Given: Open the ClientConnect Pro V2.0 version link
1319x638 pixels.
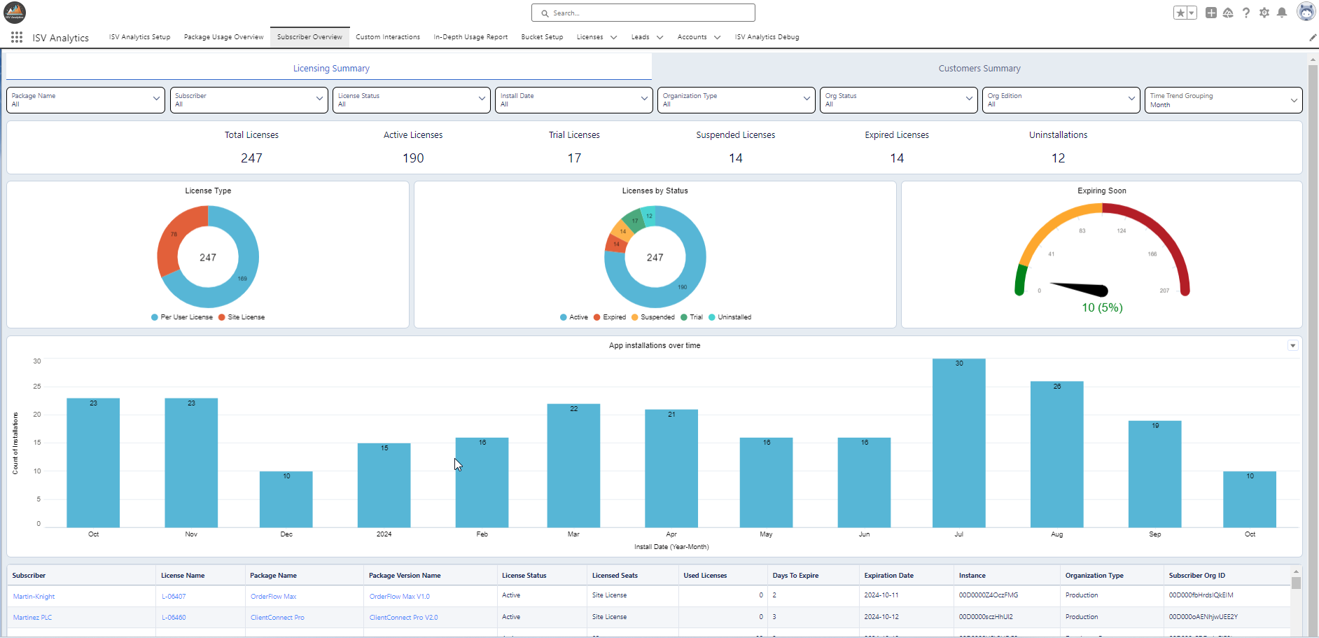Looking at the screenshot, I should (x=403, y=618).
